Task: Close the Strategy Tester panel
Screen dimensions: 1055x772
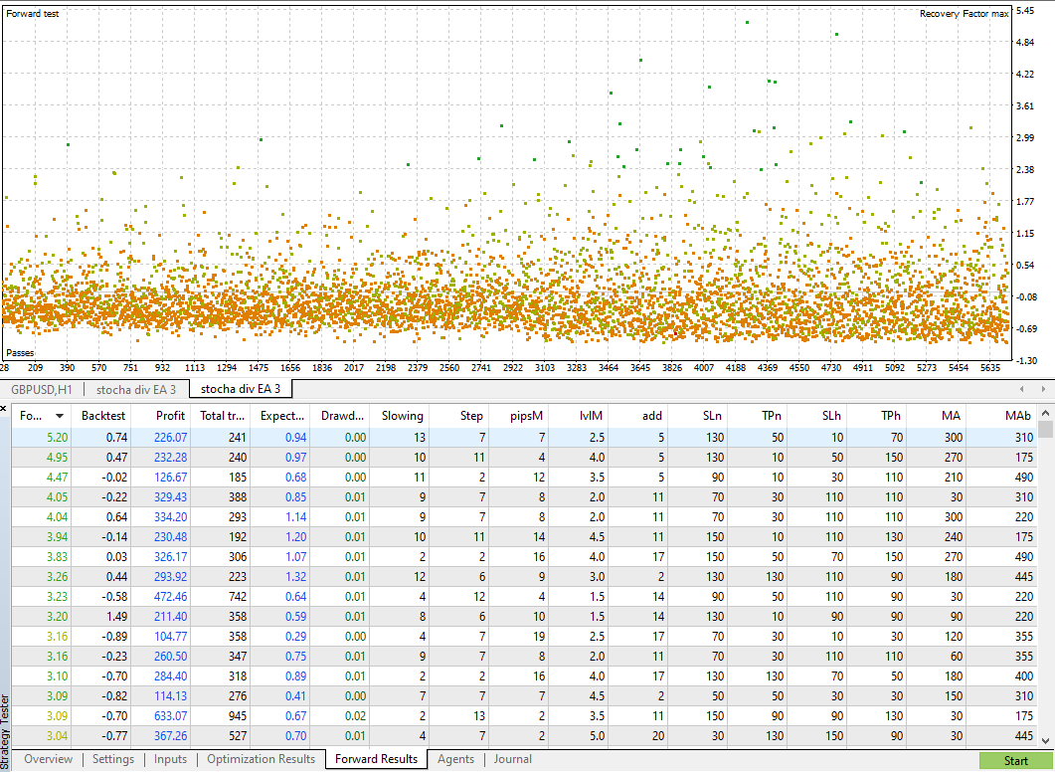Action: 3,408
